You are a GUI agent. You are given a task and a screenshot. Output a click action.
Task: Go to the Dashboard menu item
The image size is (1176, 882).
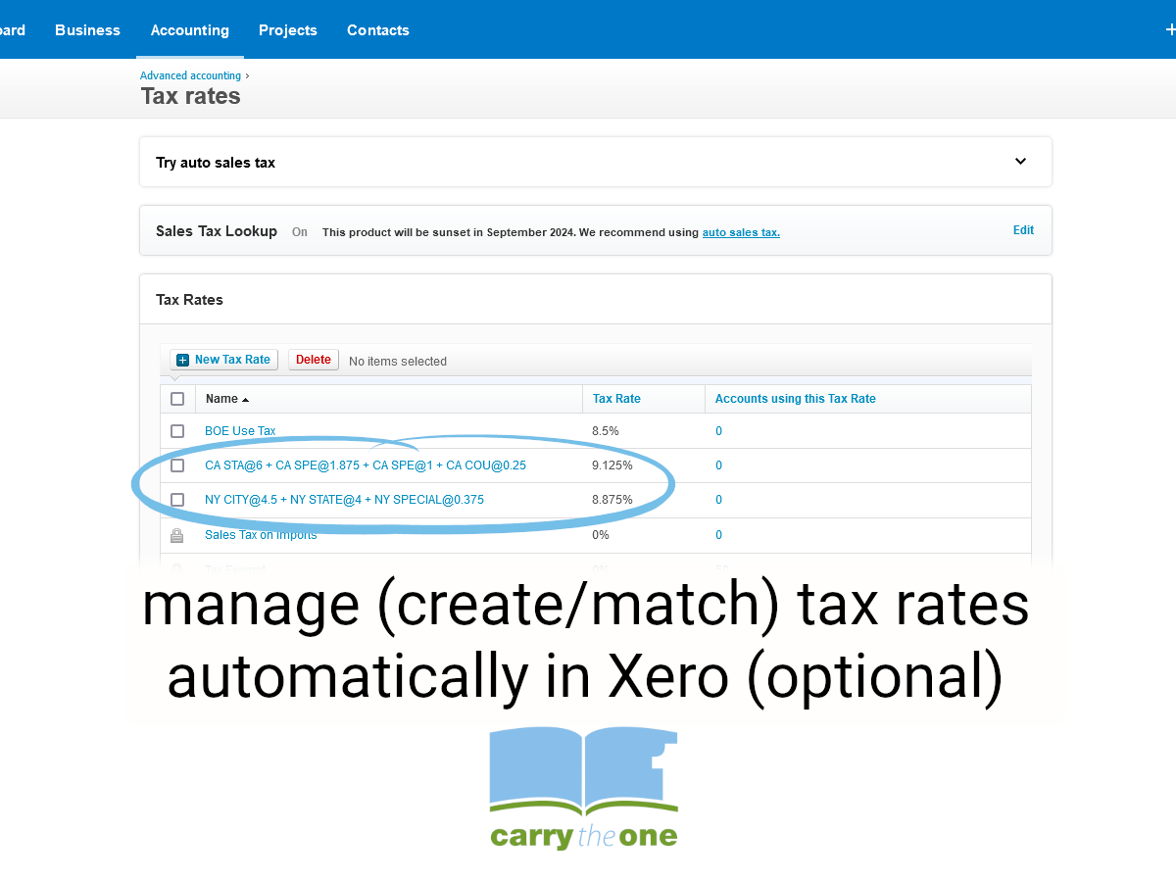pos(13,30)
